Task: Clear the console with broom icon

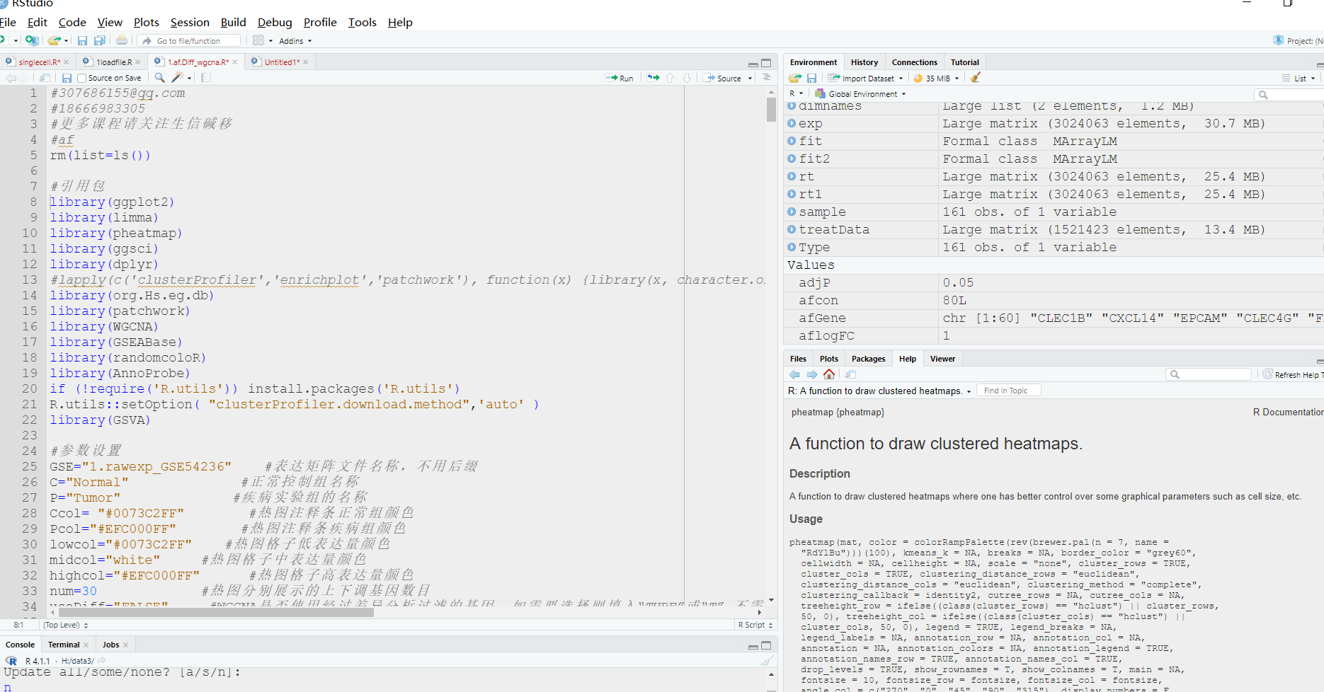Action: click(x=767, y=661)
